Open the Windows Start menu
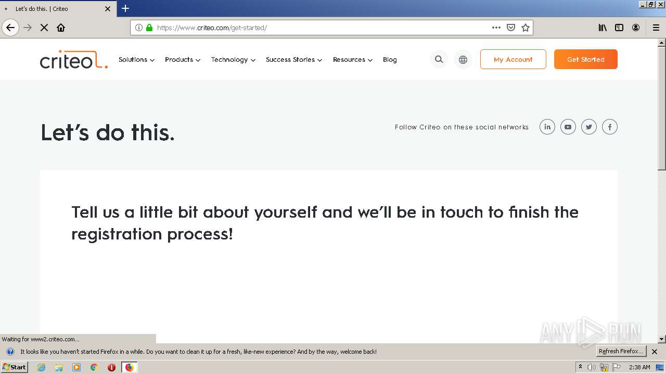Viewport: 666px width, 374px height. click(15, 367)
